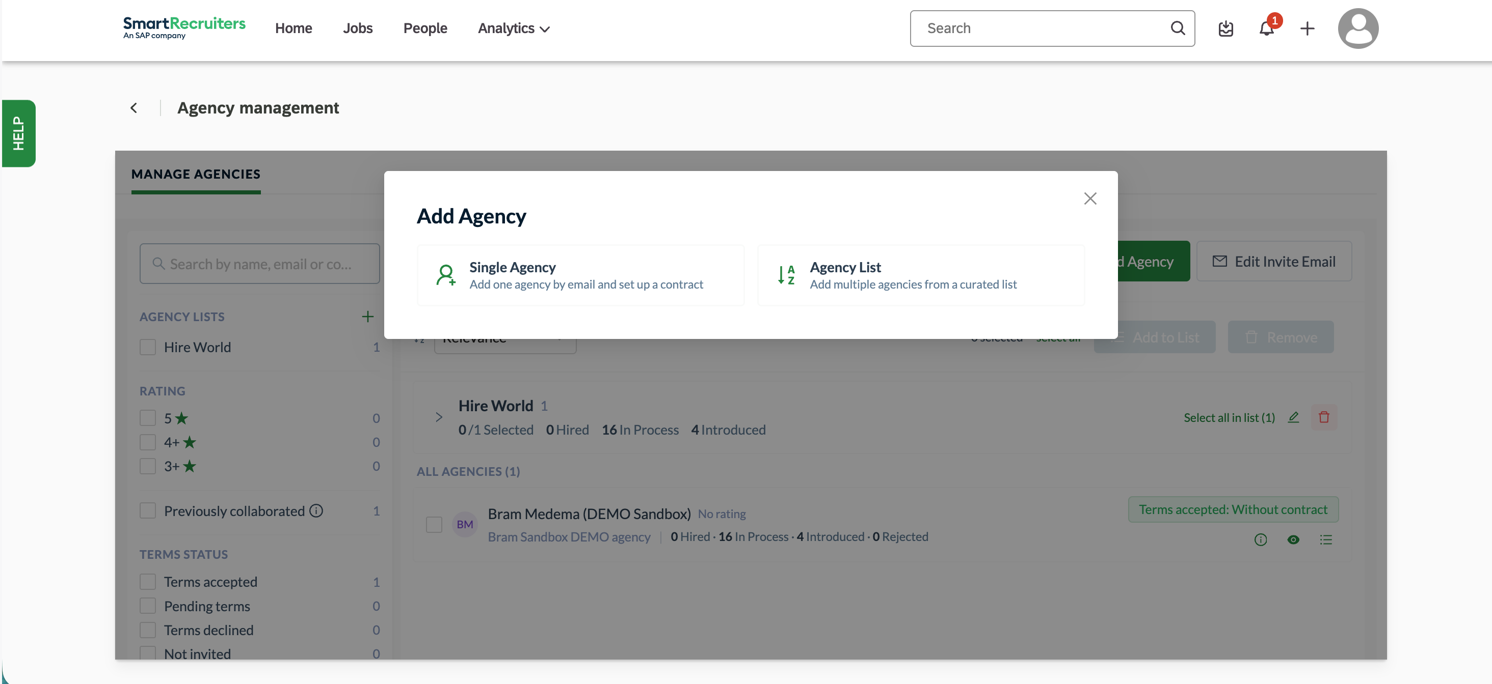Image resolution: width=1492 pixels, height=684 pixels.
Task: Choose the Agency List option
Action: [x=921, y=275]
